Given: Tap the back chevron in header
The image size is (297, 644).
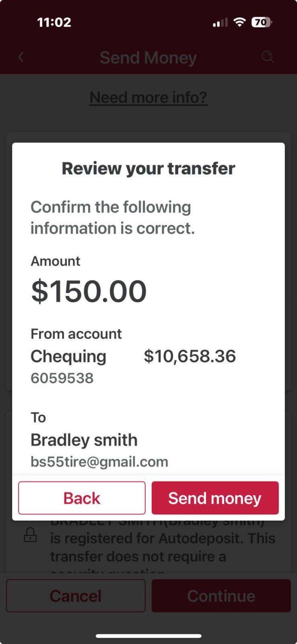Looking at the screenshot, I should tap(21, 57).
